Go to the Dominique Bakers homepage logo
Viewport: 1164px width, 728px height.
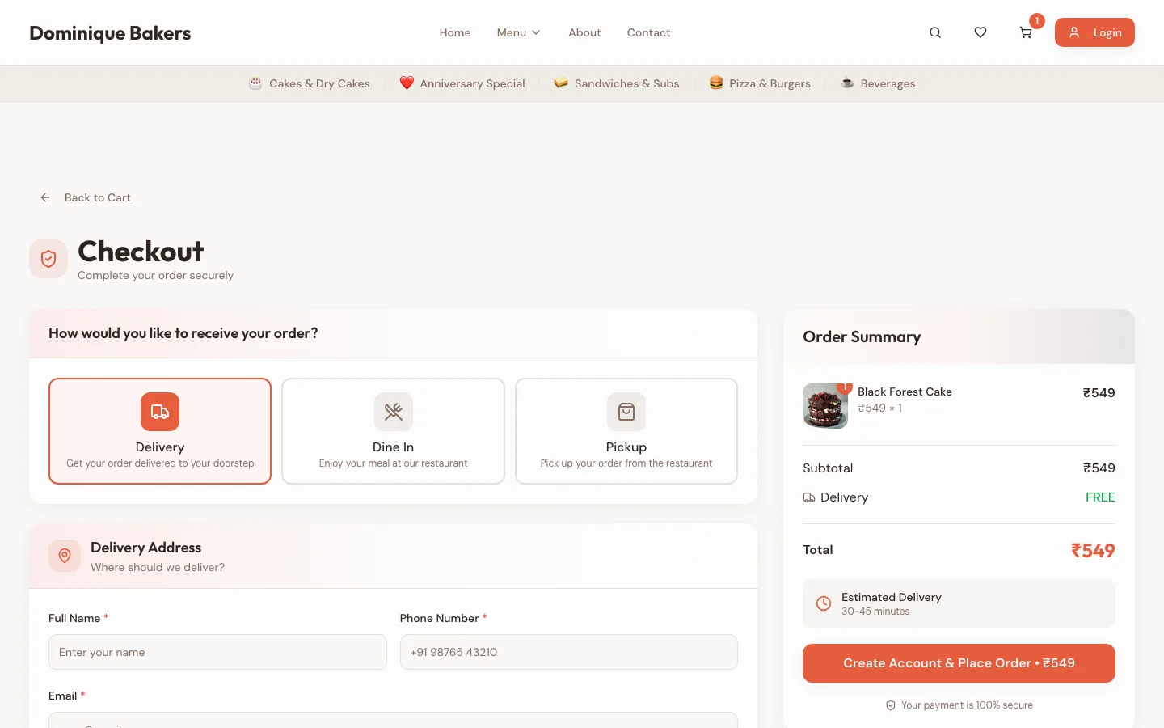pos(110,33)
